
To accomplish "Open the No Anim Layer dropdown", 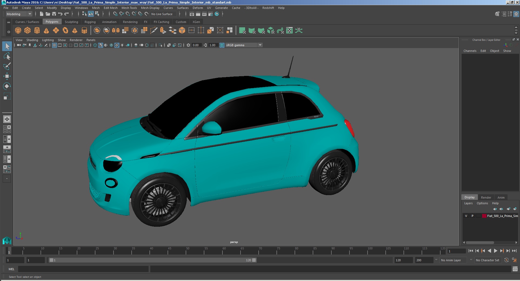I will click(453, 260).
